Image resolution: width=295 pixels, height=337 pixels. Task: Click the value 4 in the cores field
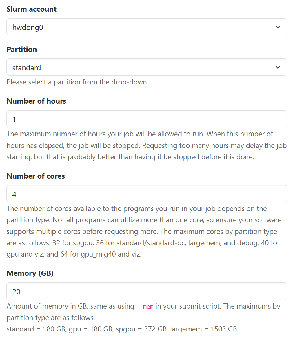coord(14,194)
